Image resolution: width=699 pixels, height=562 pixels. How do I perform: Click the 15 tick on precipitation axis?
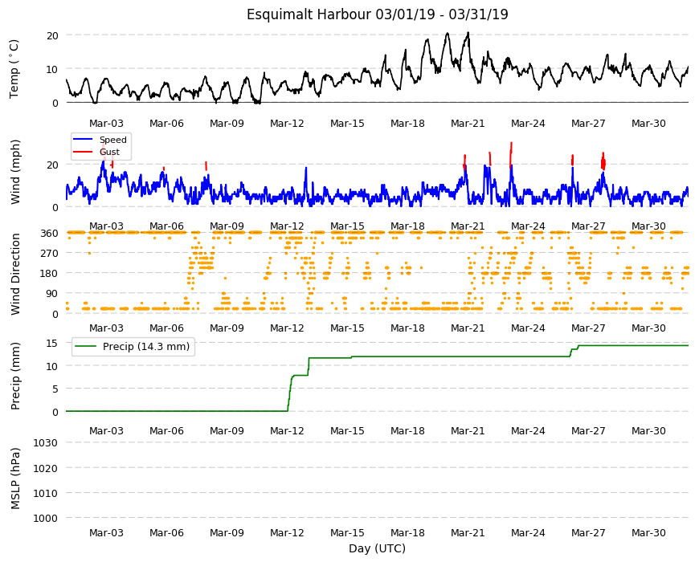[x=51, y=344]
